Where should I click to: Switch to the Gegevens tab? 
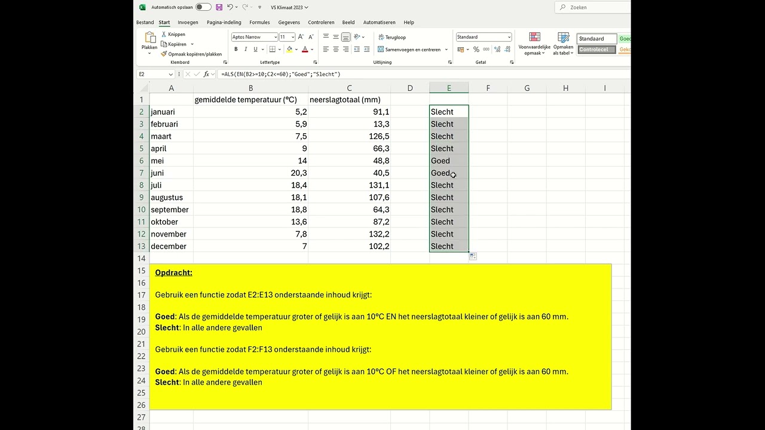coord(289,22)
